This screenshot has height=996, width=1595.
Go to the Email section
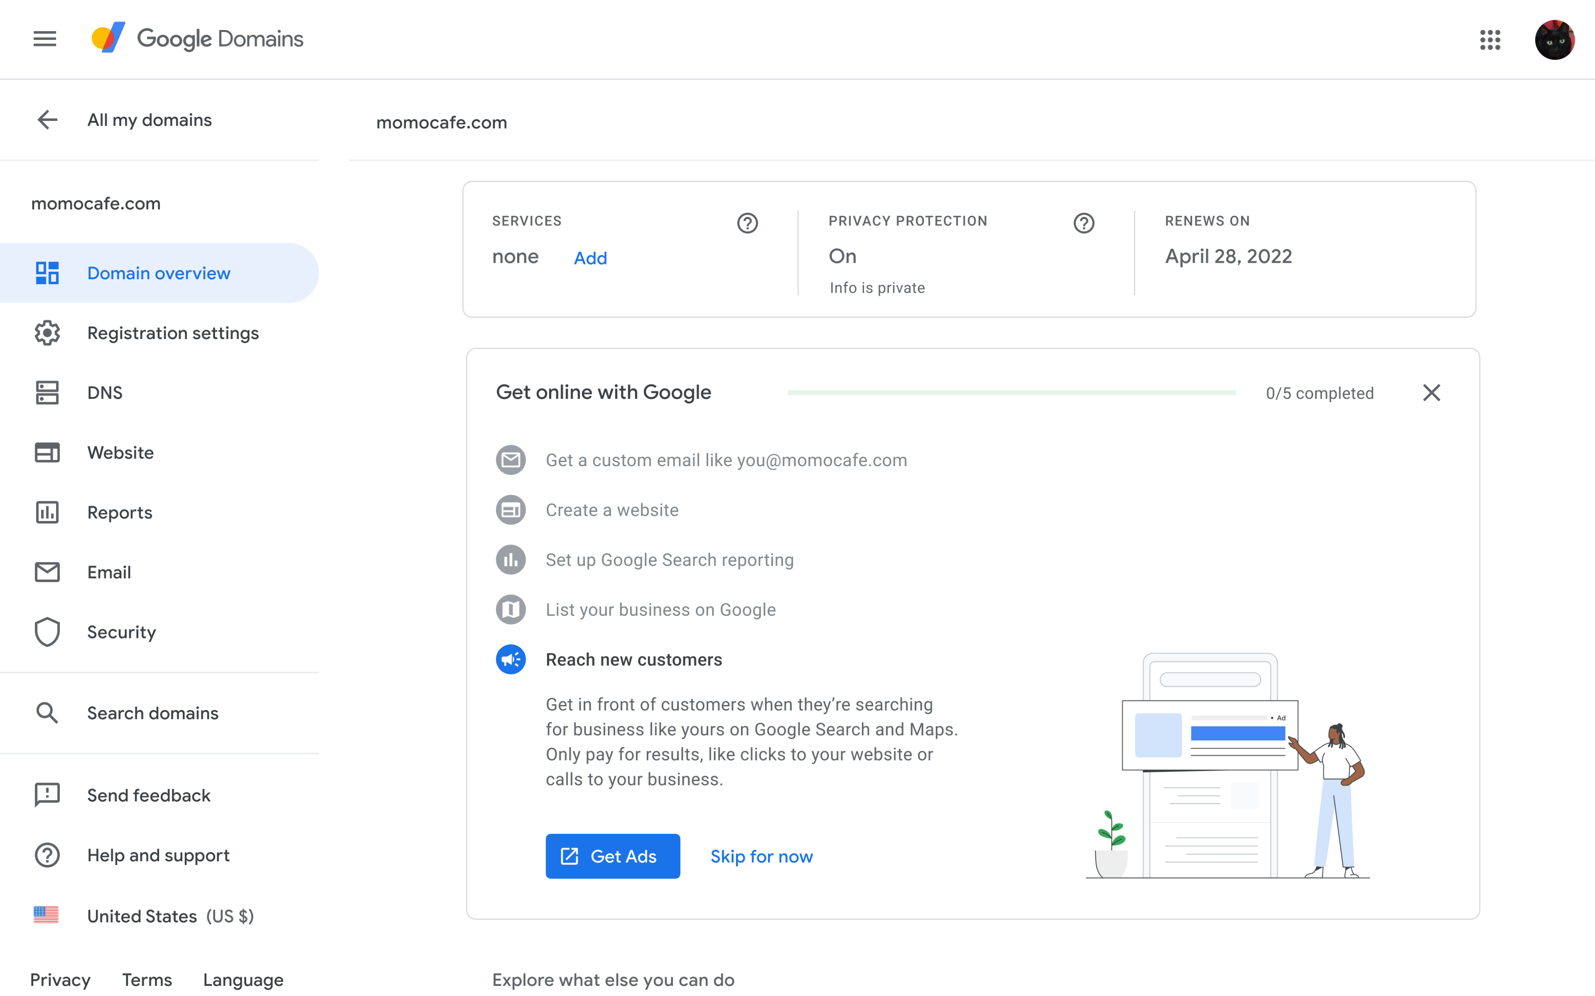159,572
